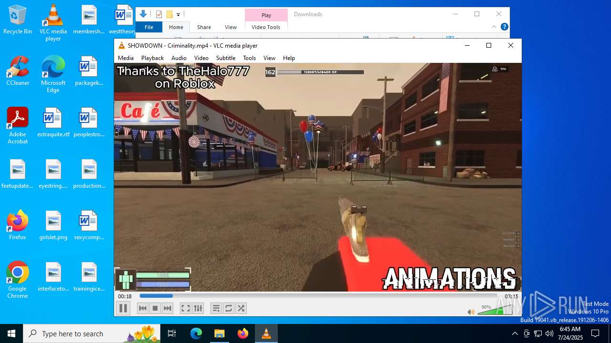Mute audio with speaker icon
611x343 pixels.
click(471, 312)
